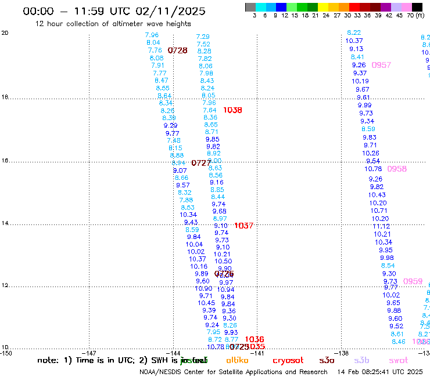The height and width of the screenshot is (377, 430).
Task: Click the wave height value "8.61"
Action: 397,334
